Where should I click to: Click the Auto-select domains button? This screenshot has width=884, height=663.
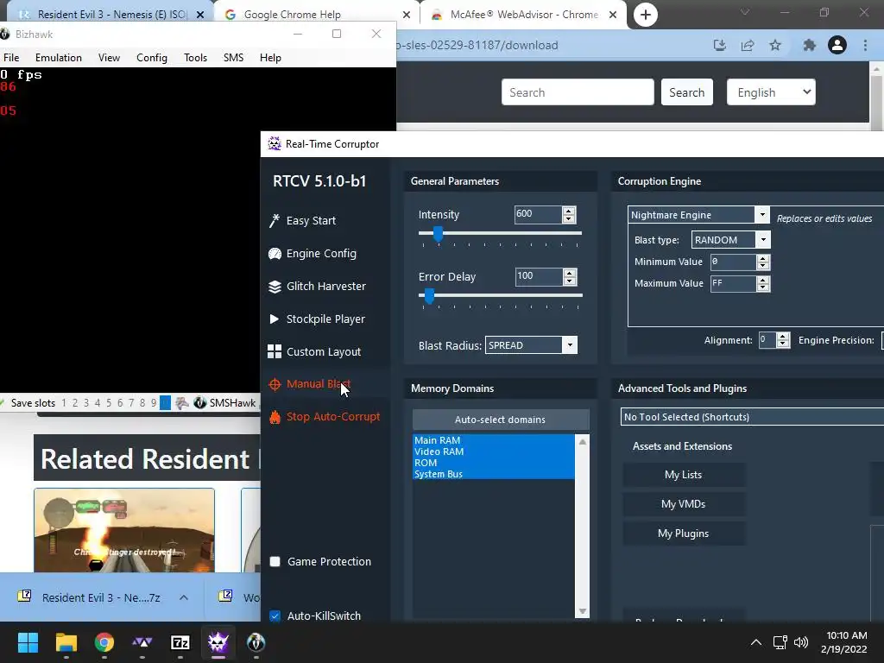(501, 420)
